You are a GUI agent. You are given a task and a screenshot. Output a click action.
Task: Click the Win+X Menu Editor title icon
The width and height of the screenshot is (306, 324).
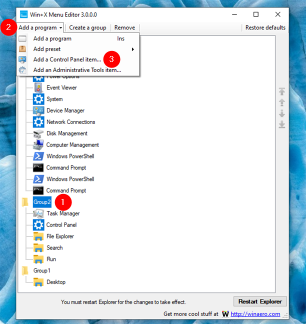click(24, 14)
